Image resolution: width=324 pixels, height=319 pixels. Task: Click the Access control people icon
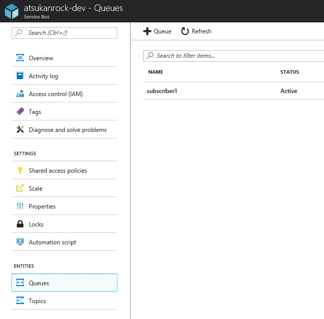[x=20, y=94]
